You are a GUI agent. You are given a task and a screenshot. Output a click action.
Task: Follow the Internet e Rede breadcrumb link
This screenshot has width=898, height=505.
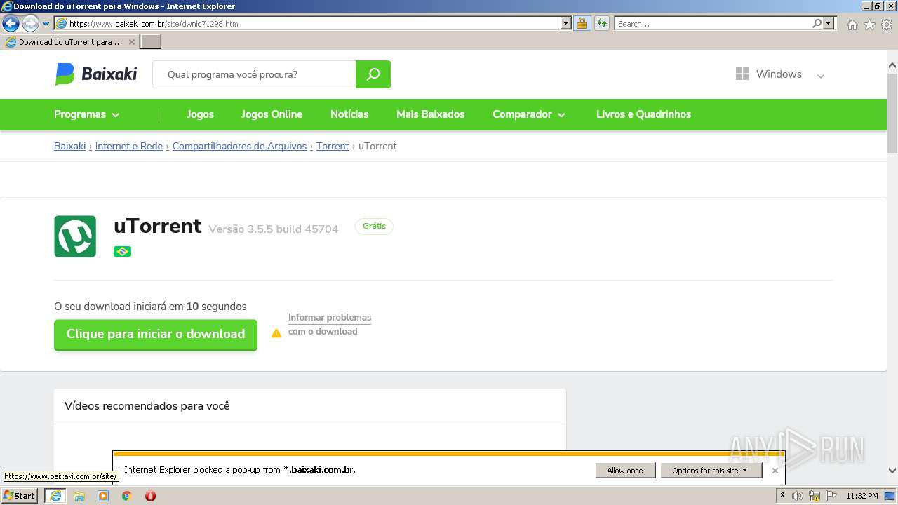pyautogui.click(x=128, y=146)
